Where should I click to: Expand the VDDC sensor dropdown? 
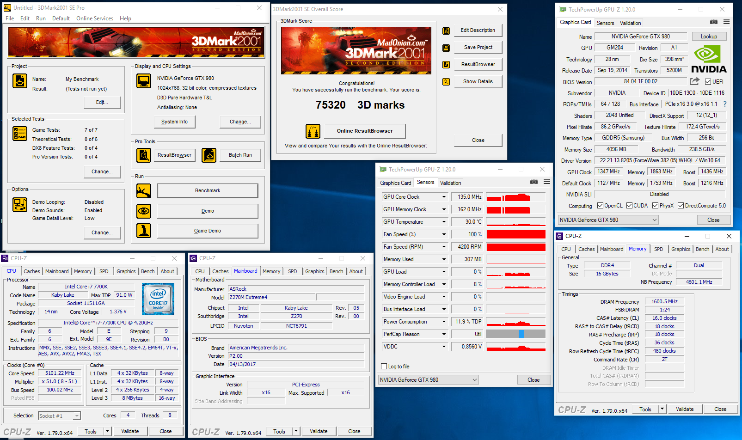444,347
